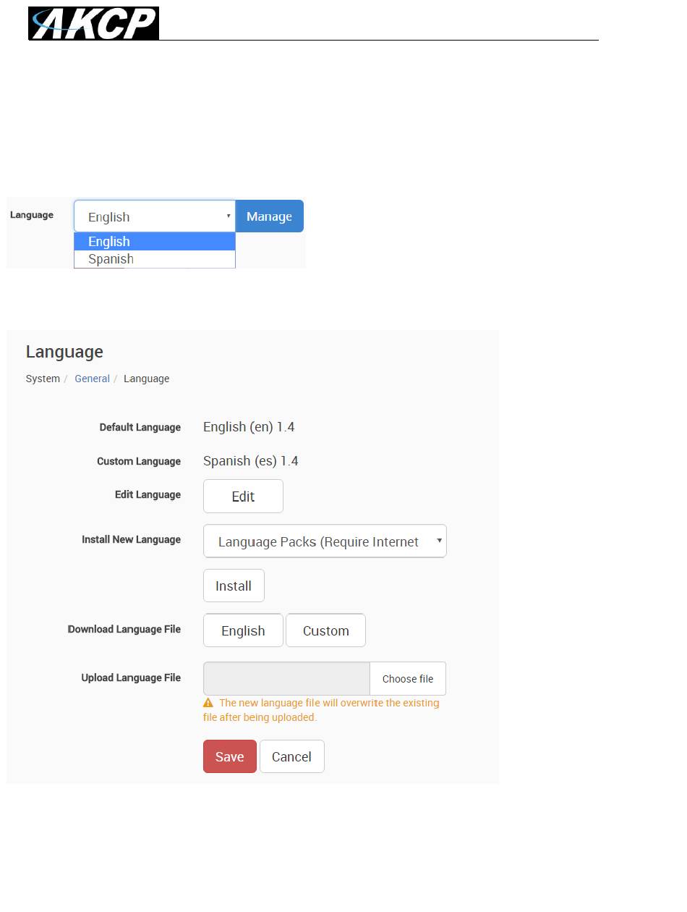Click the 'Install New Language' label
This screenshot has width=687, height=912.
point(131,539)
